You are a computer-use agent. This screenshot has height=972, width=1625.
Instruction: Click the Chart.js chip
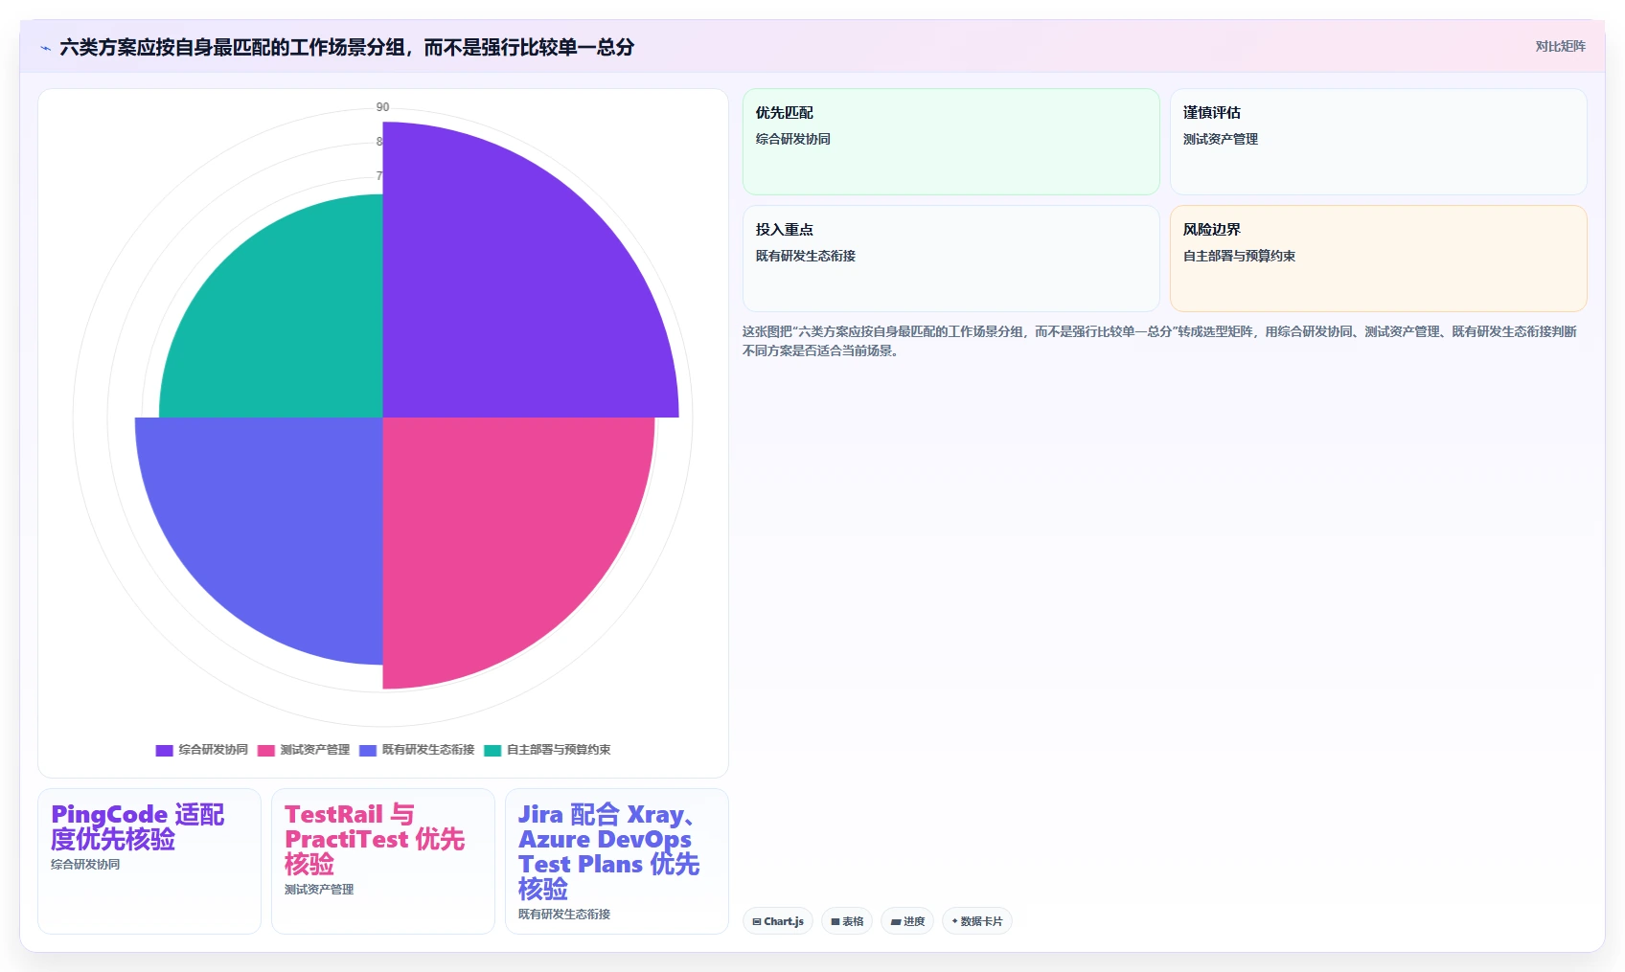(778, 921)
